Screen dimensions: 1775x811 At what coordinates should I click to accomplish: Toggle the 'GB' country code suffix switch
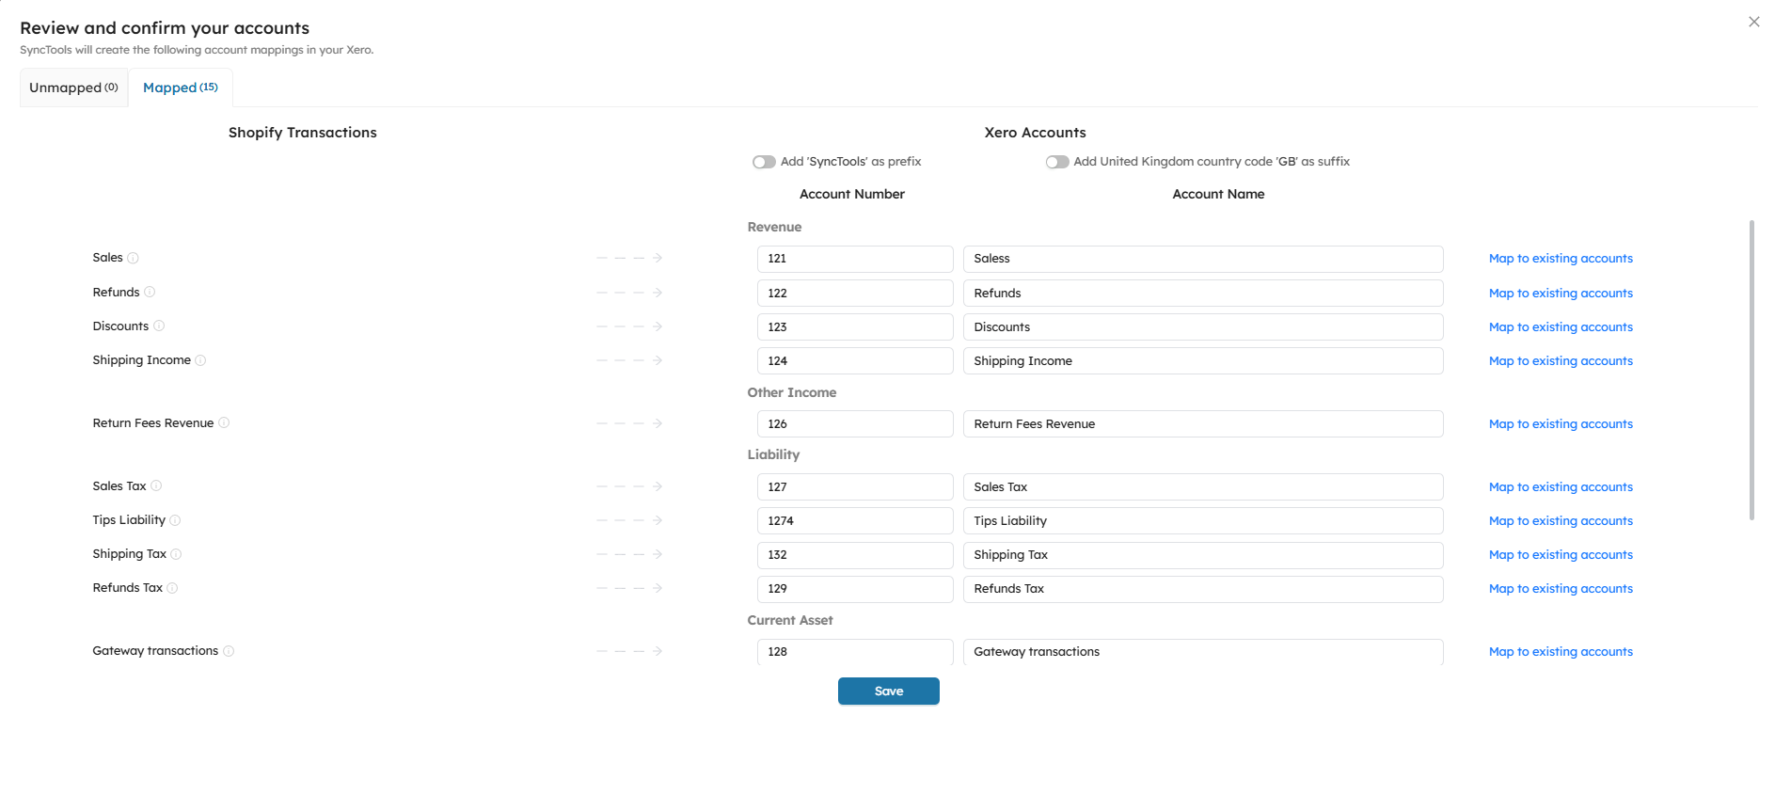tap(1057, 162)
